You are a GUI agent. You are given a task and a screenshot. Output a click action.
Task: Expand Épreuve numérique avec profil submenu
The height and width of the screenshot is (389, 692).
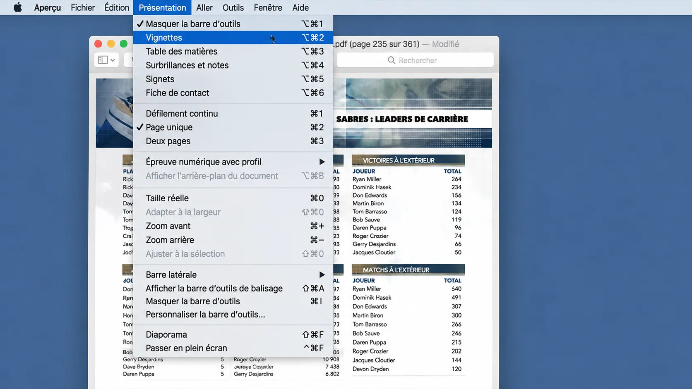pyautogui.click(x=233, y=162)
